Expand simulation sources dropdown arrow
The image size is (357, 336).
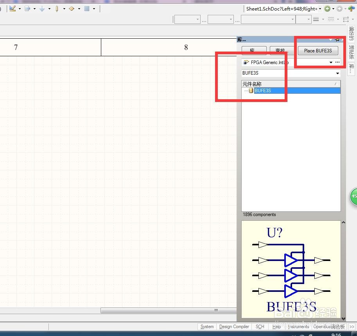[79, 9]
